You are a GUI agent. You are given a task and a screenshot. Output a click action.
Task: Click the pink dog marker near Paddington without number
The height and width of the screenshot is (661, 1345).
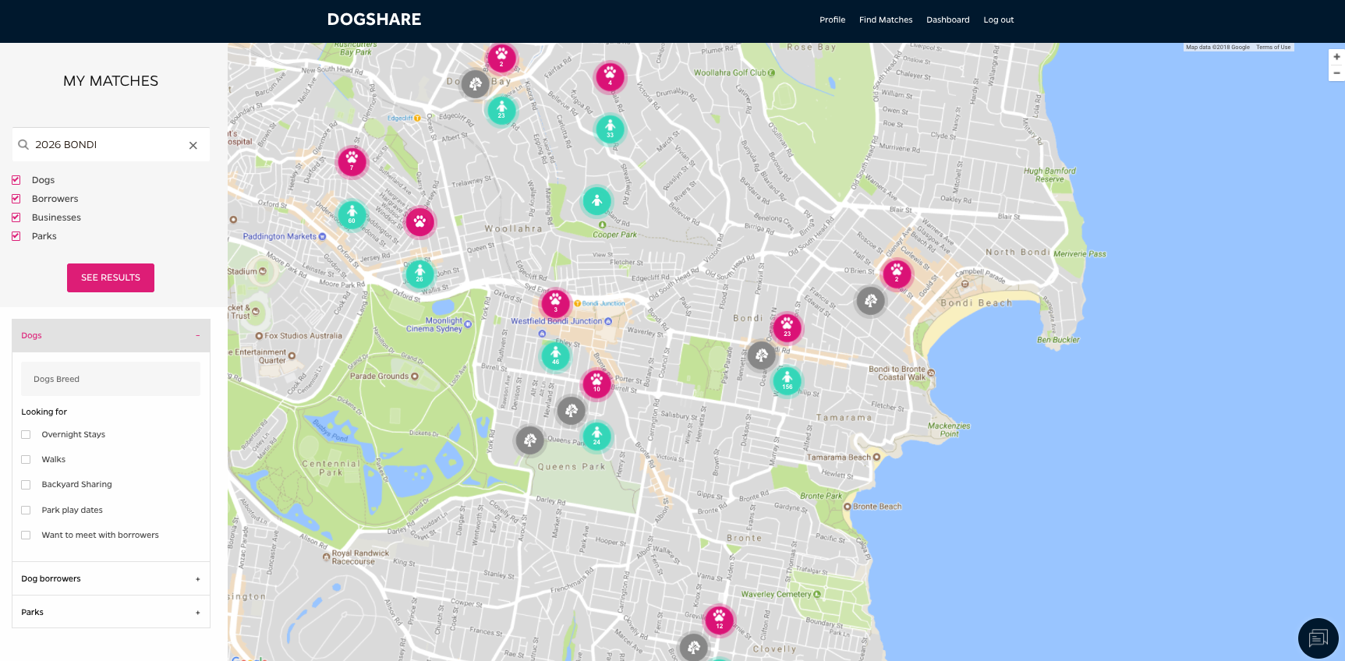click(419, 222)
